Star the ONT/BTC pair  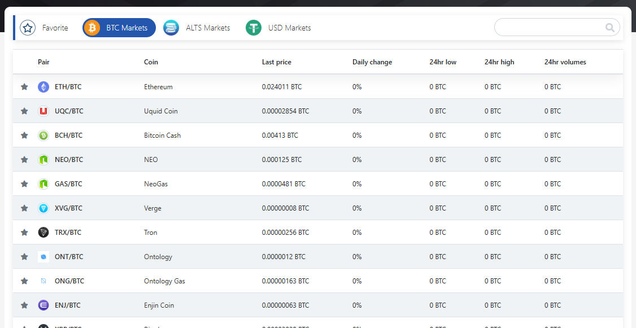pyautogui.click(x=24, y=257)
